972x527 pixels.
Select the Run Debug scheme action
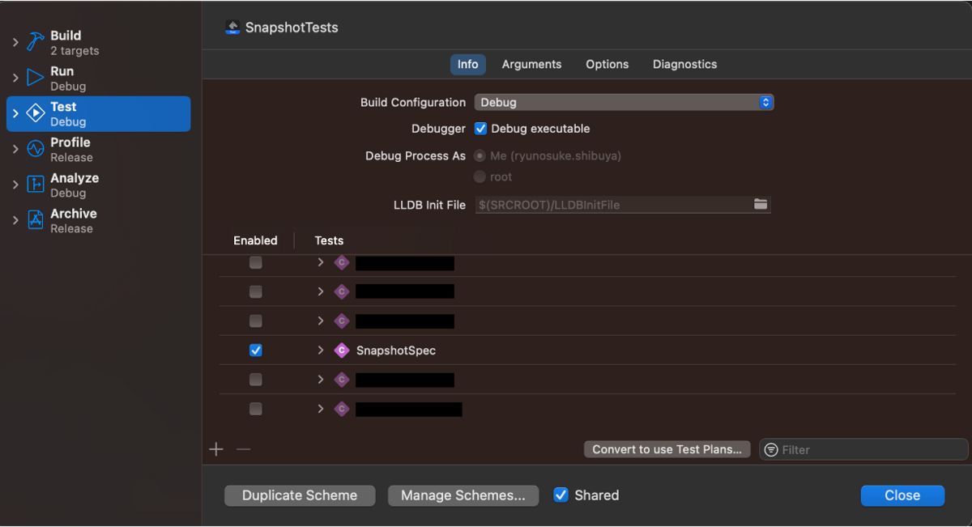tap(99, 78)
